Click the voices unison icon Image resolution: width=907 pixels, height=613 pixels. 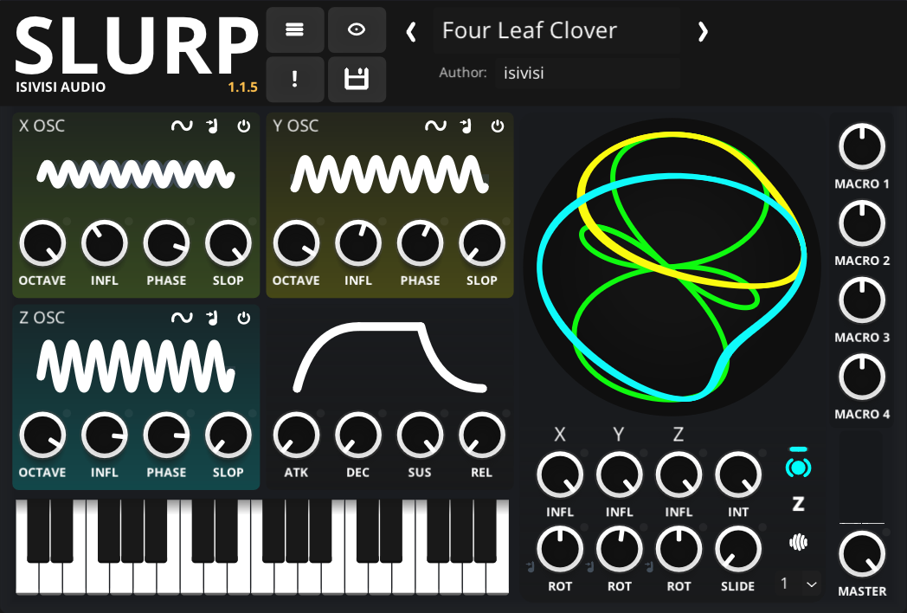click(x=798, y=542)
